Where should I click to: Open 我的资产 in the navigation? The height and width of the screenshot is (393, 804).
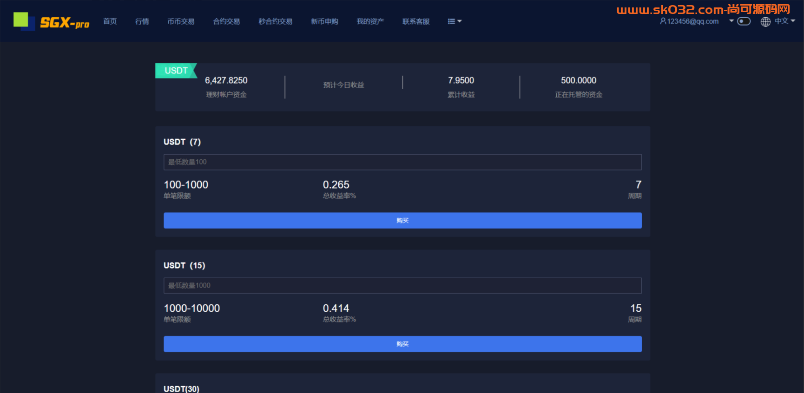point(370,21)
